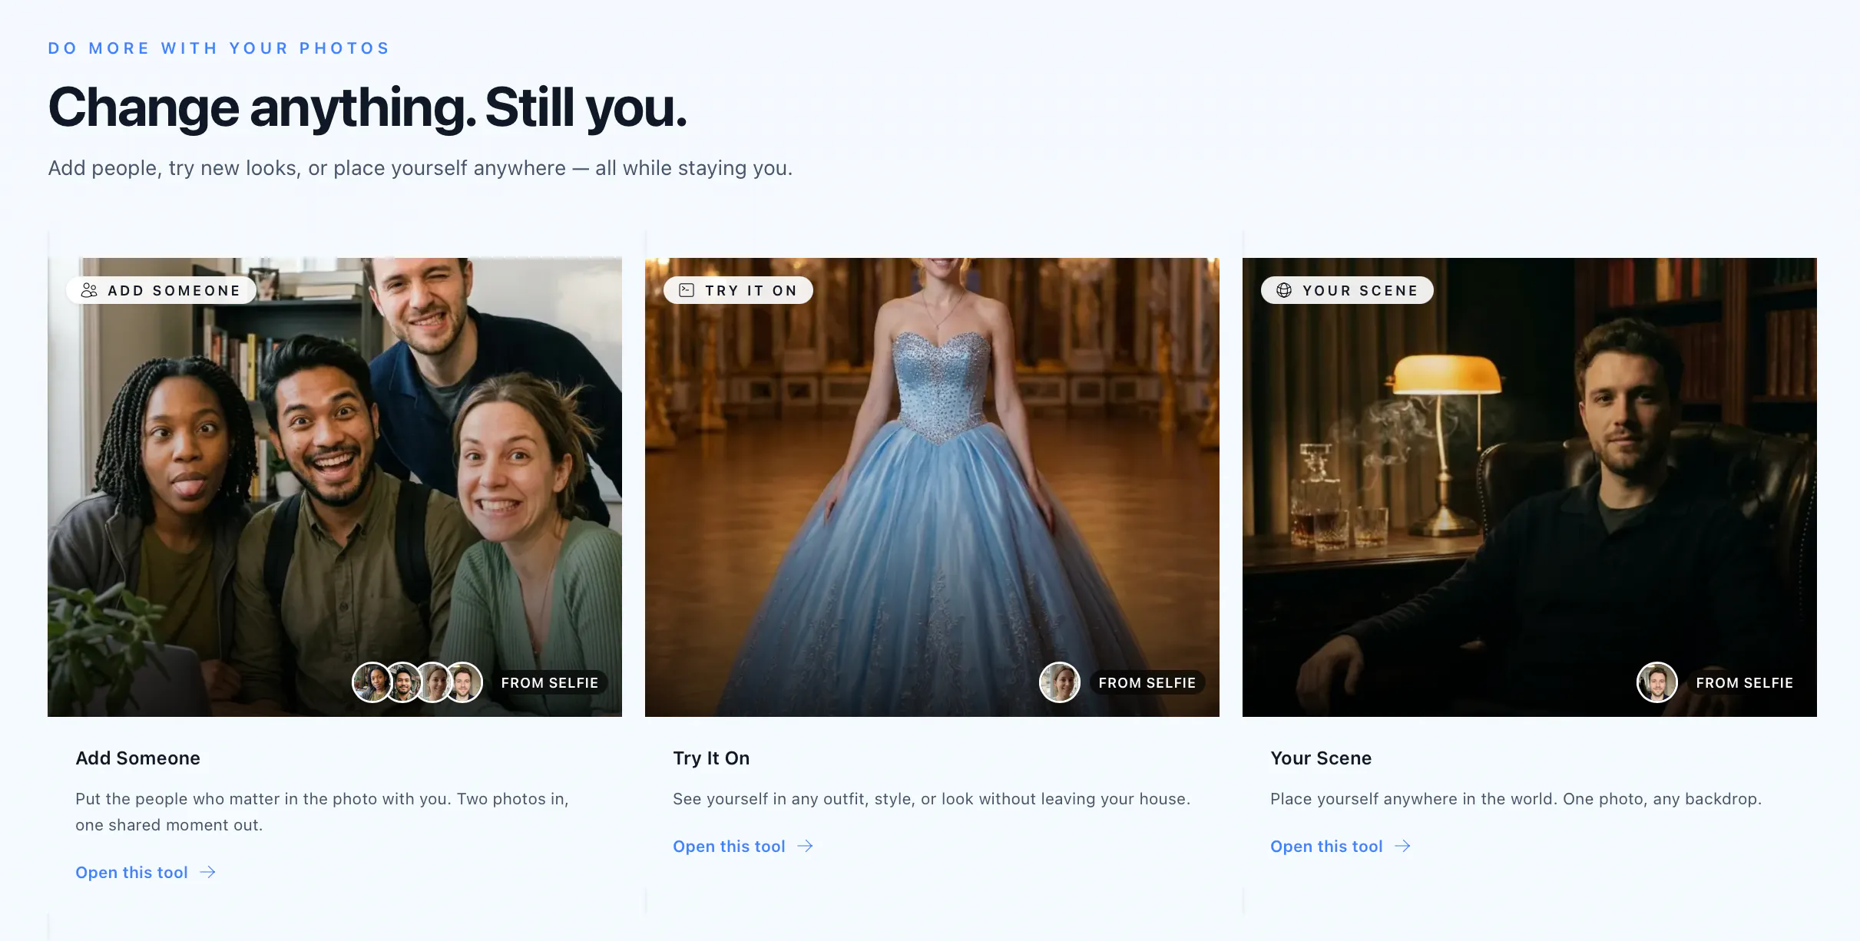Screen dimensions: 1860x941
Task: Open the blue ball gown image
Action: [932, 487]
